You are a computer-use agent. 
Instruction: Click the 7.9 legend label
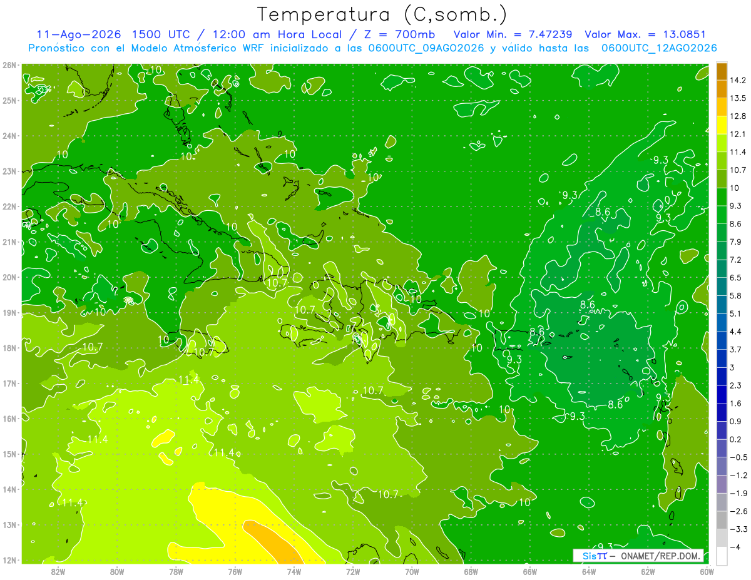pyautogui.click(x=737, y=242)
